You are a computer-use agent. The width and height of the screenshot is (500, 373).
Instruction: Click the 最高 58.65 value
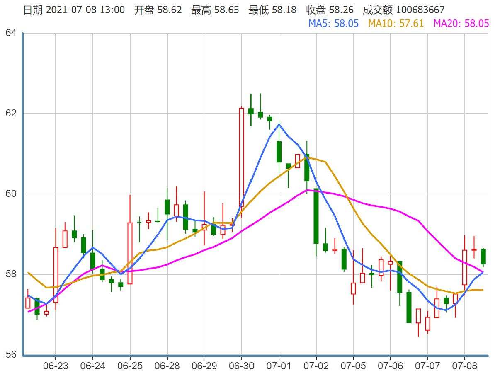(x=215, y=10)
